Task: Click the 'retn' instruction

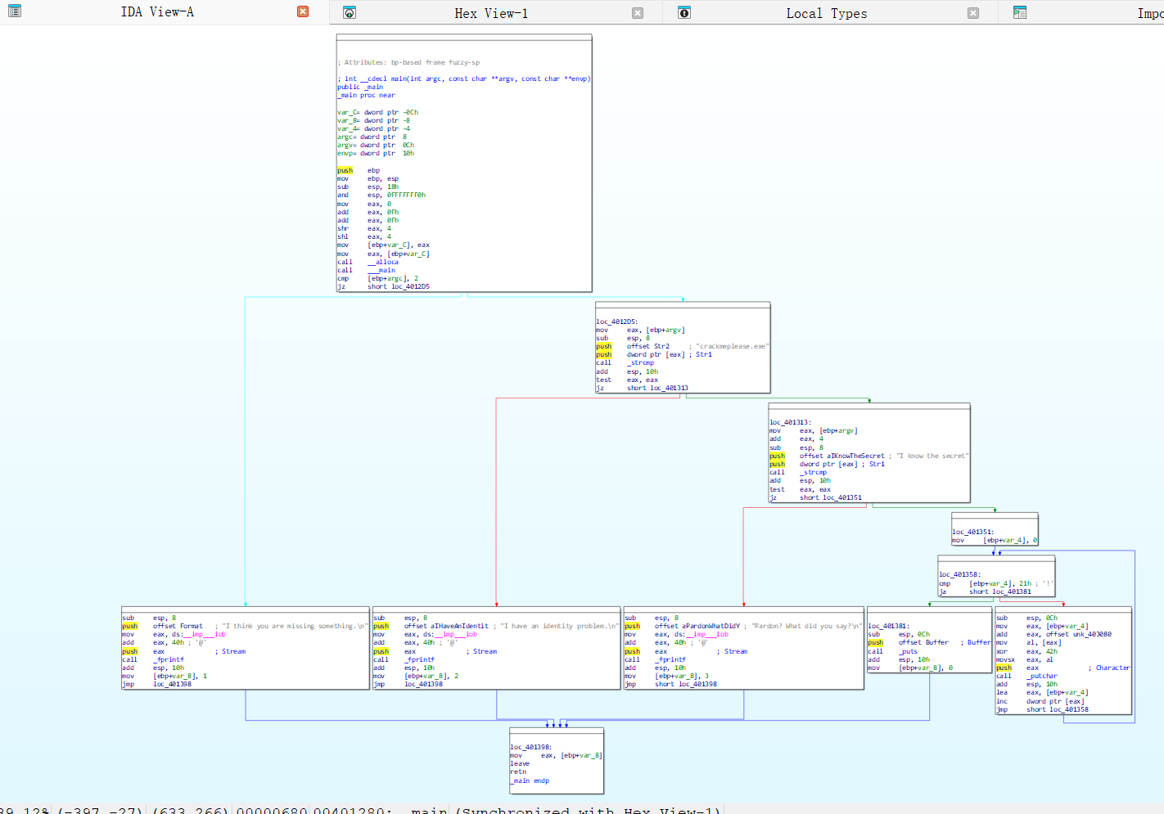Action: 518,771
